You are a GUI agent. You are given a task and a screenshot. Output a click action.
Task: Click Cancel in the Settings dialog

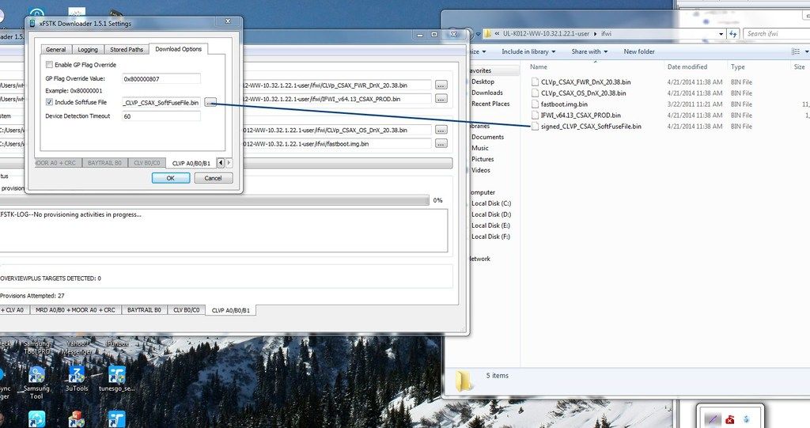(214, 178)
